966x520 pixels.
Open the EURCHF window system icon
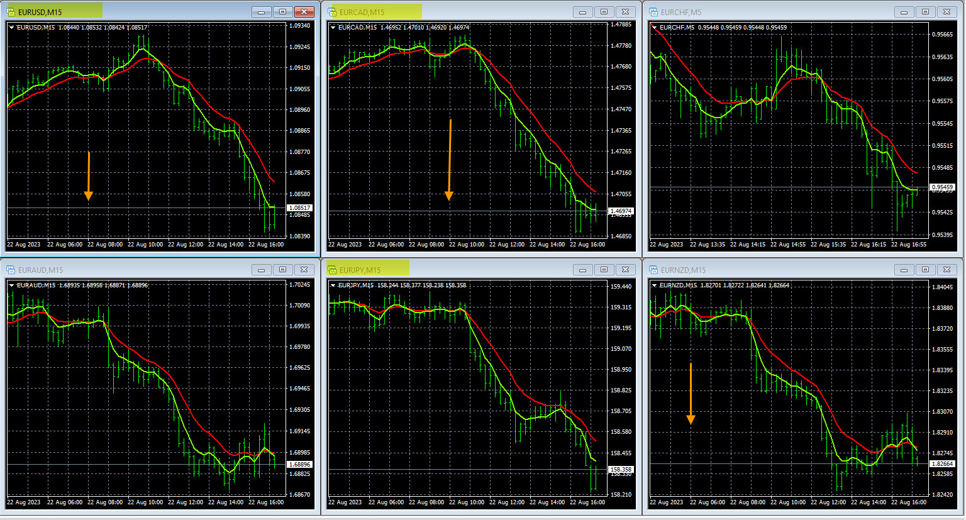pyautogui.click(x=654, y=12)
